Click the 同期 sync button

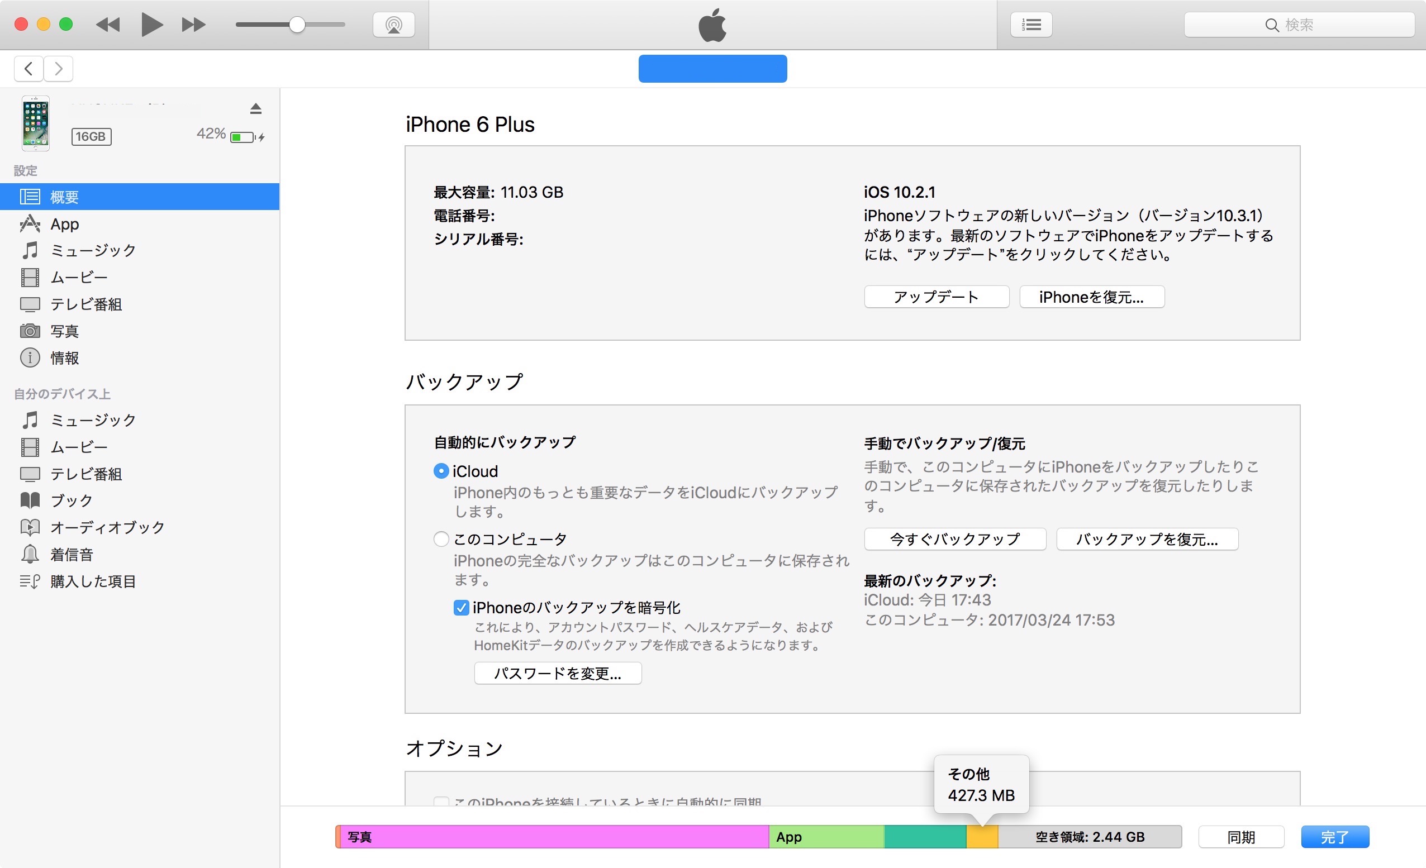[x=1242, y=837]
